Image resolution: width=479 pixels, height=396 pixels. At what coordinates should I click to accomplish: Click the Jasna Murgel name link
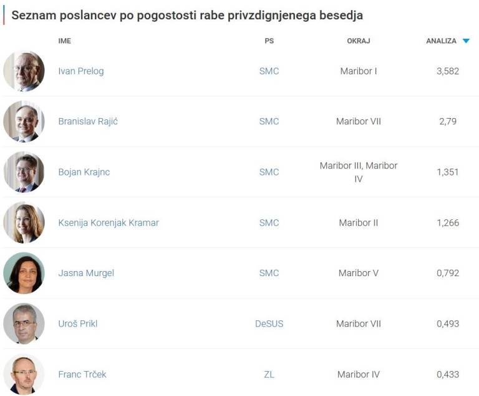coord(86,273)
